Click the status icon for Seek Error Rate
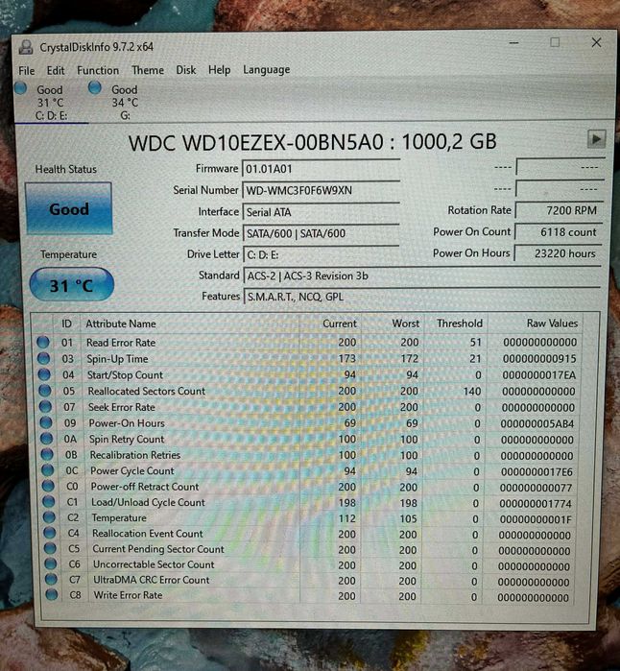 click(x=45, y=407)
